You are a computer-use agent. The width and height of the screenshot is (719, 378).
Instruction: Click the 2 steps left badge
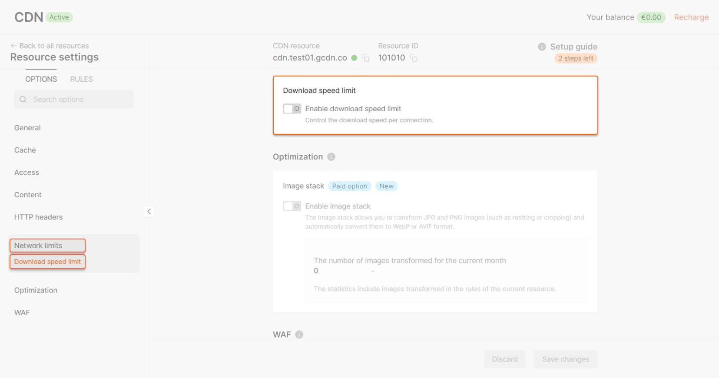tap(575, 58)
